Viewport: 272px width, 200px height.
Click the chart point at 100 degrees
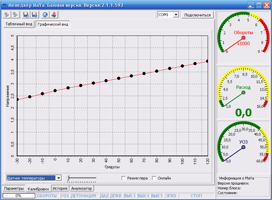182,66
